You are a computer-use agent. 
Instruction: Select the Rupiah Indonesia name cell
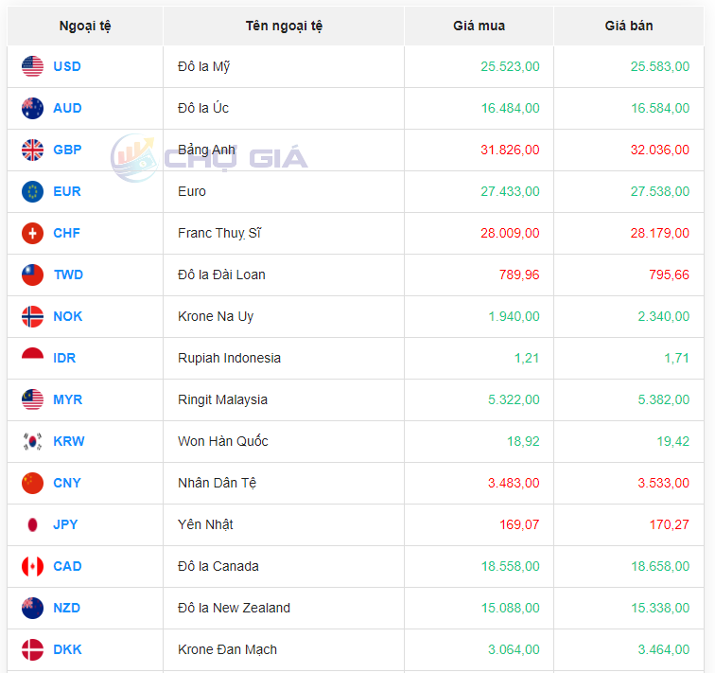pyautogui.click(x=229, y=358)
